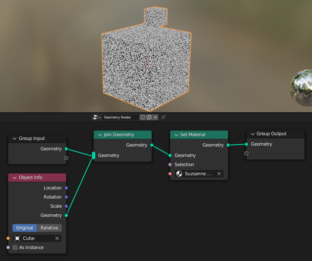312x261 pixels.
Task: Enable the As Instance checkbox
Action: [x=15, y=247]
